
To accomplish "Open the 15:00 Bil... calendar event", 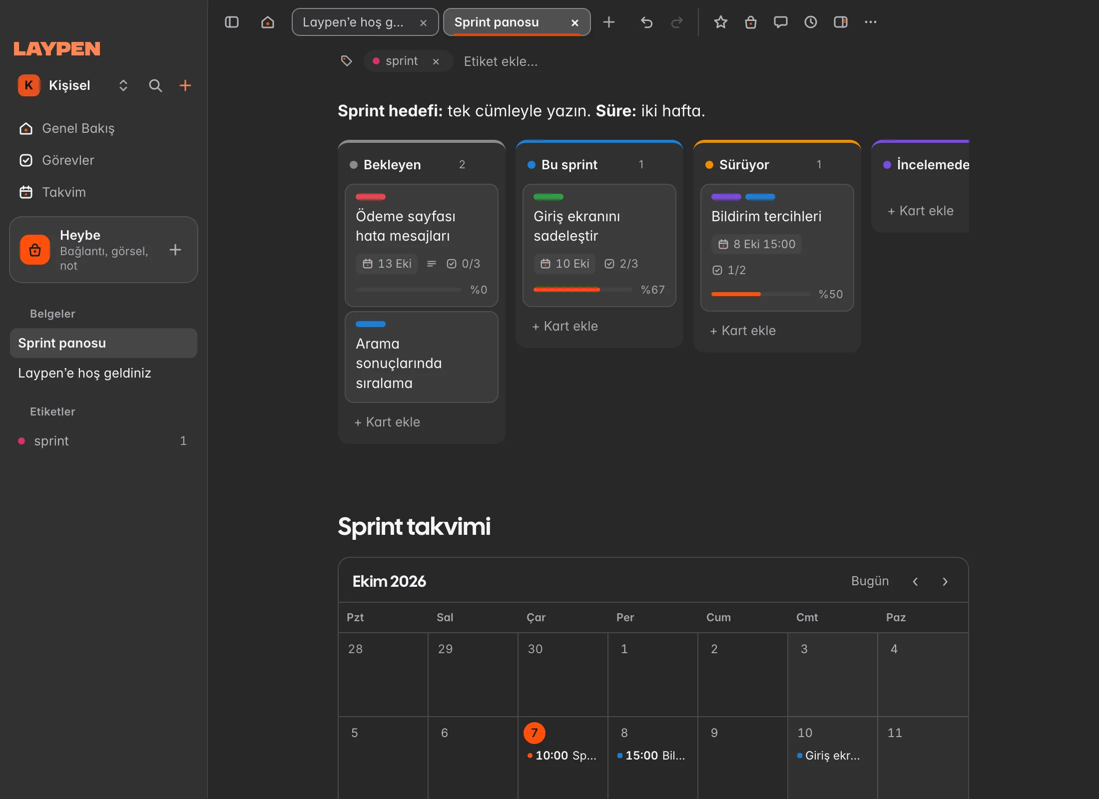I will pos(651,756).
